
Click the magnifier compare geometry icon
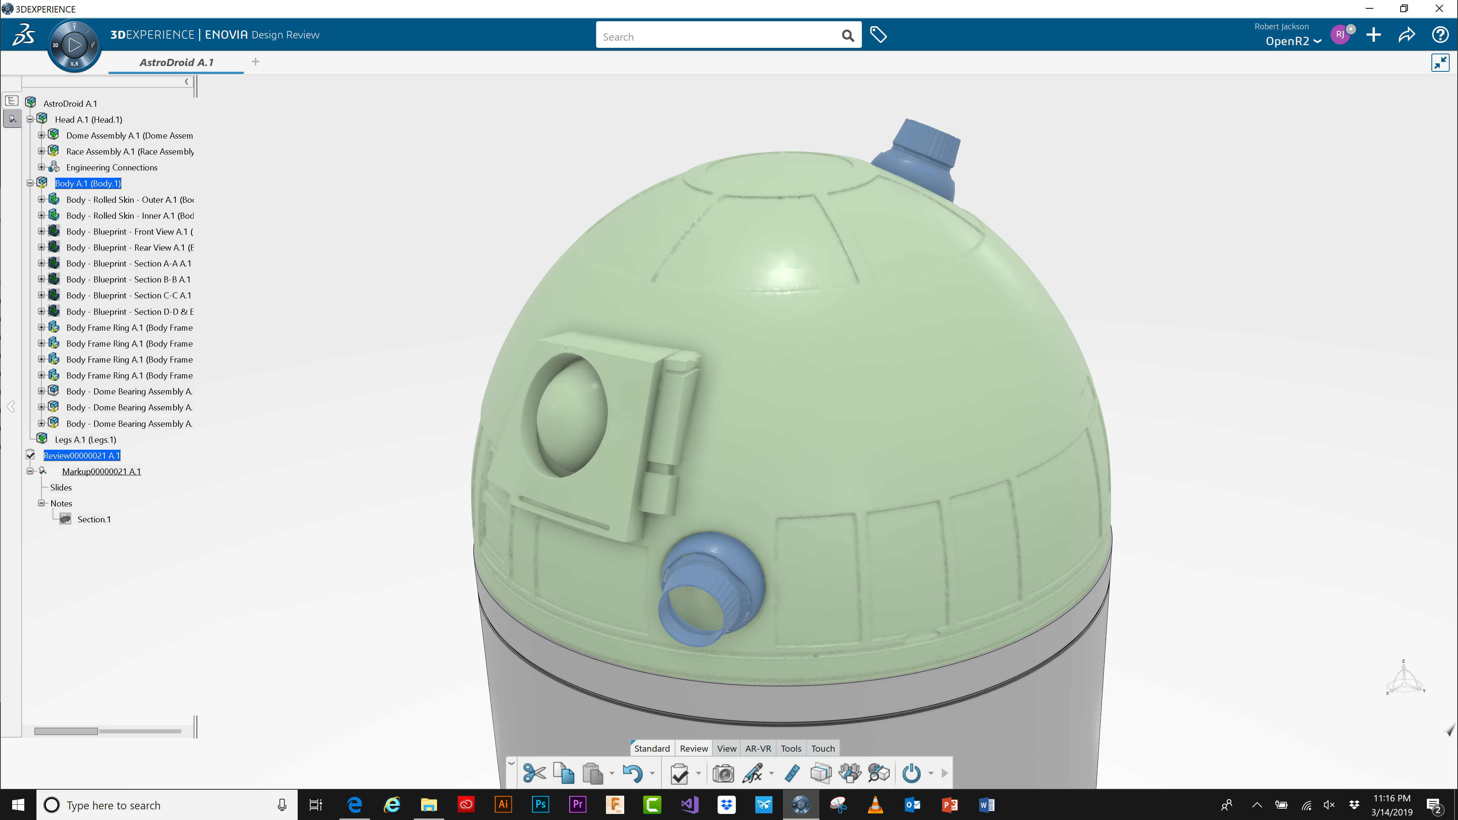[x=879, y=773]
